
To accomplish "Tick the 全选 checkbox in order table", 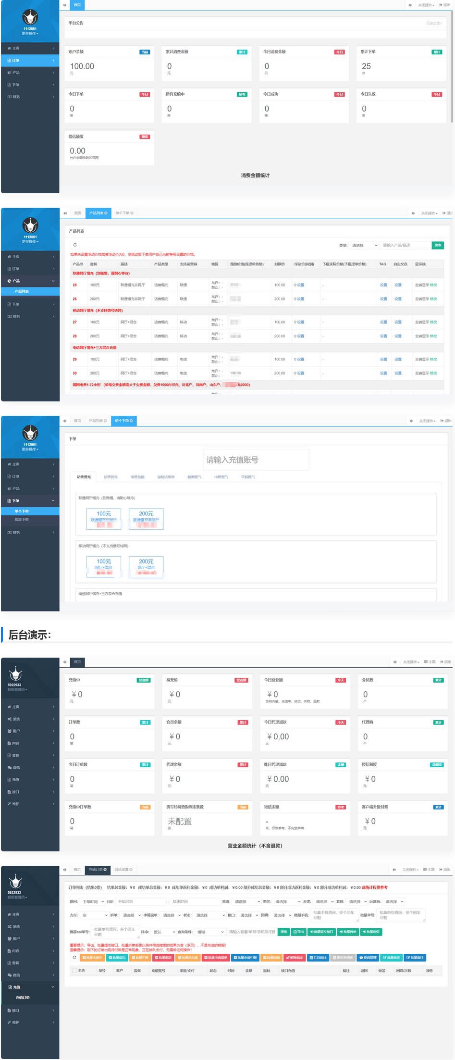I will pyautogui.click(x=74, y=971).
